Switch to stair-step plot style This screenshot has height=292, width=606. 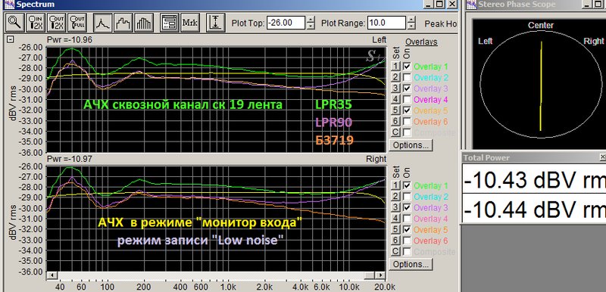point(124,23)
